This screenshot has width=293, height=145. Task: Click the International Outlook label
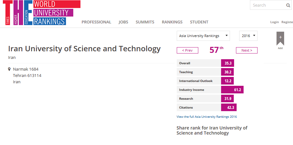196,81
